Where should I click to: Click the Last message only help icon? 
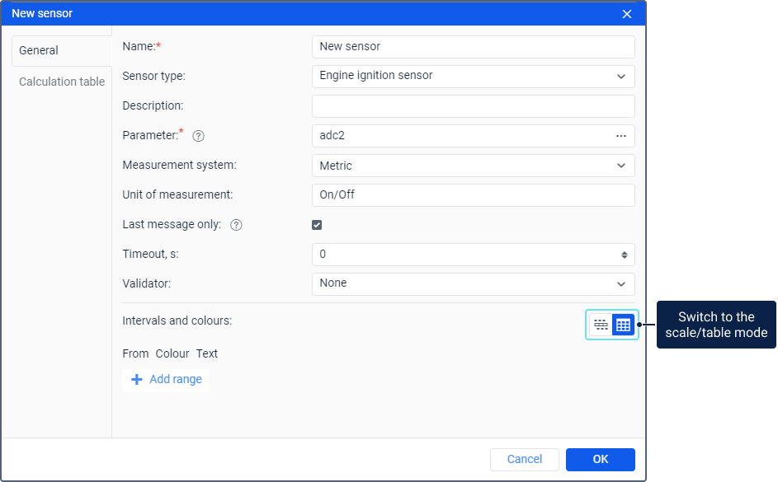236,225
